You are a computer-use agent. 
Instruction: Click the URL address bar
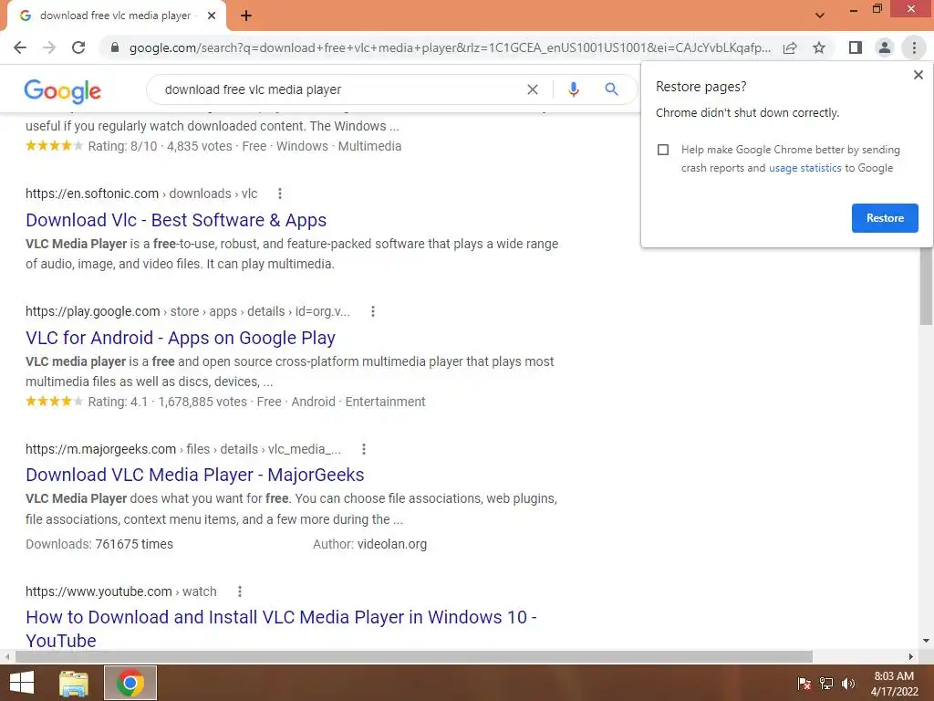(x=450, y=47)
